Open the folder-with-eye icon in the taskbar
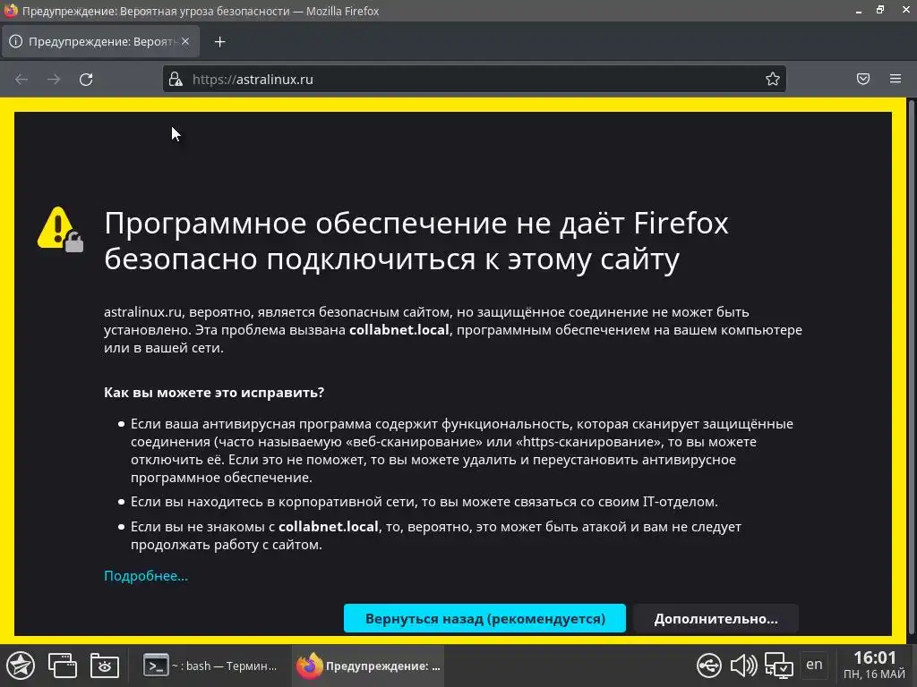Screen dimensions: 917x687 [105, 666]
